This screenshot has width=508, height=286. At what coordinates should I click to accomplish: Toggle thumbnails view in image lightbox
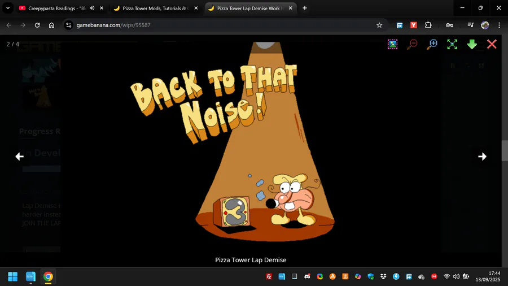point(392,44)
